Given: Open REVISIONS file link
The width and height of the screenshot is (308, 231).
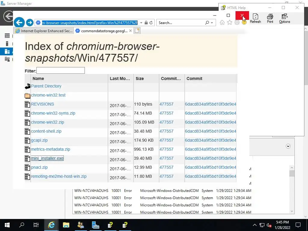Looking at the screenshot, I should point(42,104).
